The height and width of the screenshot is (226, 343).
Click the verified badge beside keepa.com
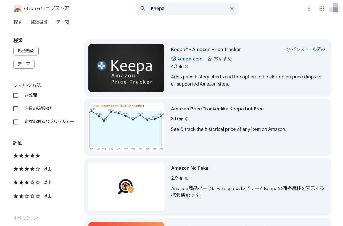pyautogui.click(x=173, y=59)
